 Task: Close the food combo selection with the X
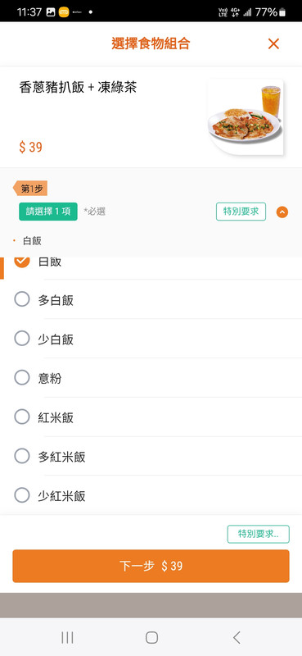coord(273,43)
